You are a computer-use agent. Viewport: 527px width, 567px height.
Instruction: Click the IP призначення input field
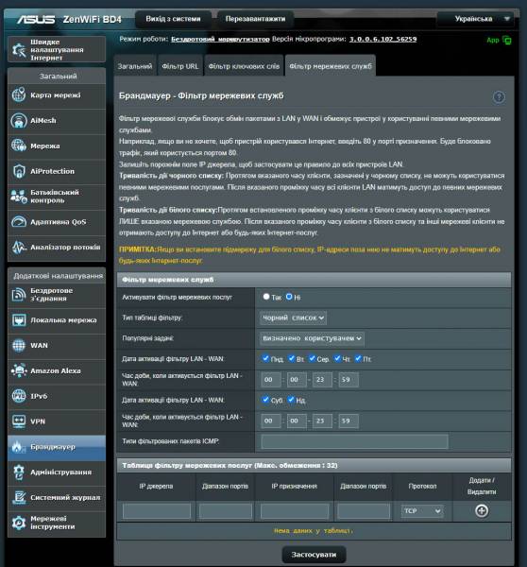pyautogui.click(x=295, y=511)
